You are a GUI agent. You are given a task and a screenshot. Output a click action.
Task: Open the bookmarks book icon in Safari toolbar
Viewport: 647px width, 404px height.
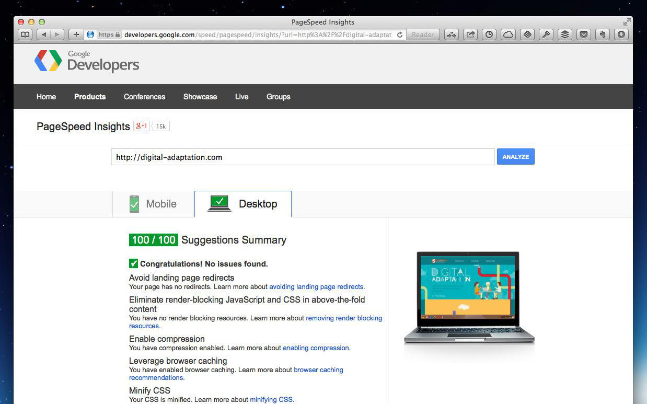pyautogui.click(x=25, y=34)
